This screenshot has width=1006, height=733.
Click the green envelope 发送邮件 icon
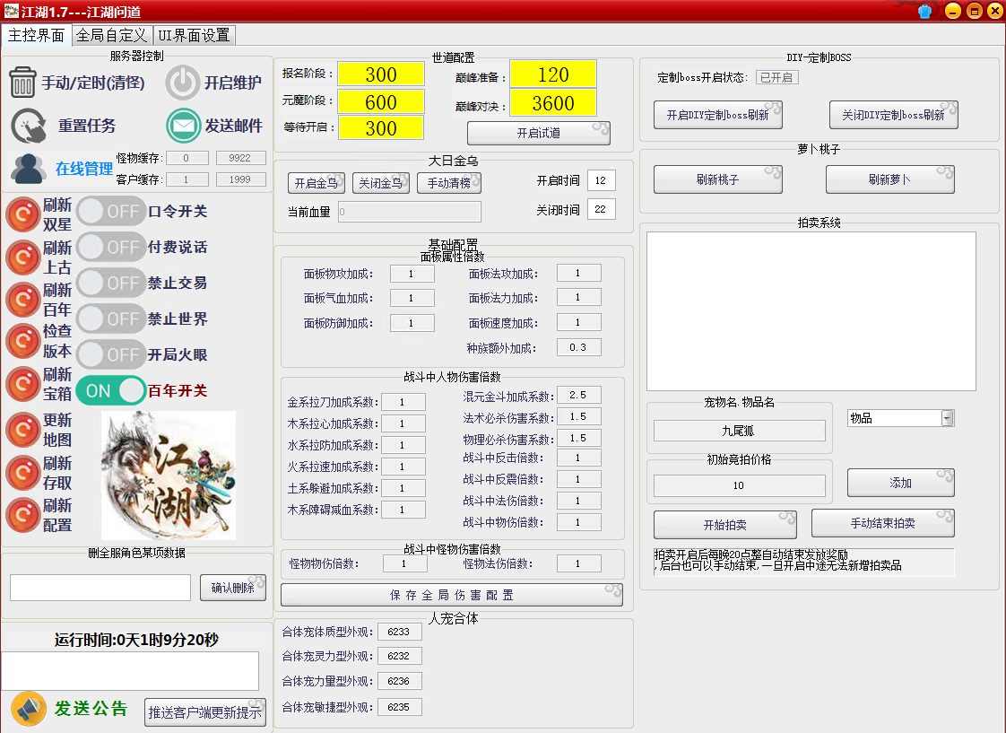coord(184,126)
